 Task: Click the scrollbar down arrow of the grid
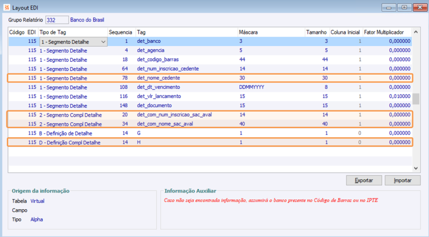[416, 168]
